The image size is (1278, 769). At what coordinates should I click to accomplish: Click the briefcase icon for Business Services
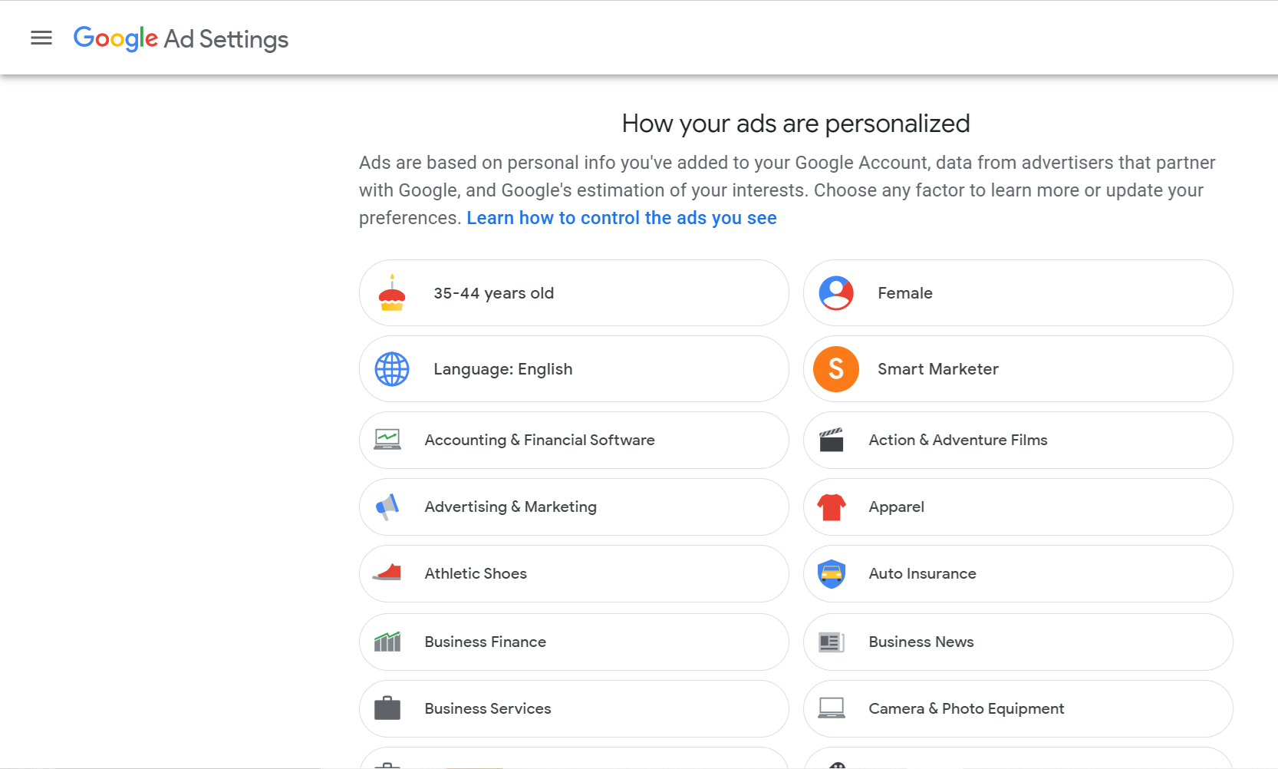coord(387,708)
